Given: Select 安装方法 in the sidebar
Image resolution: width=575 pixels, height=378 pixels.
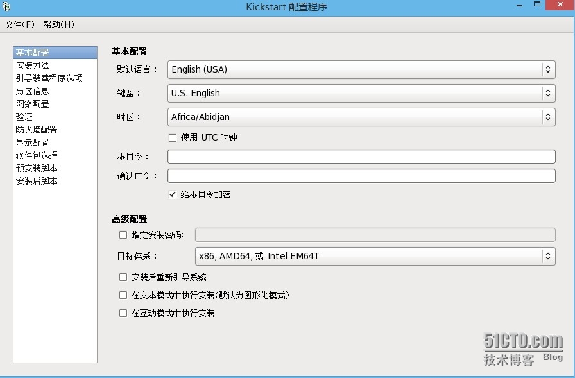Looking at the screenshot, I should (55, 65).
